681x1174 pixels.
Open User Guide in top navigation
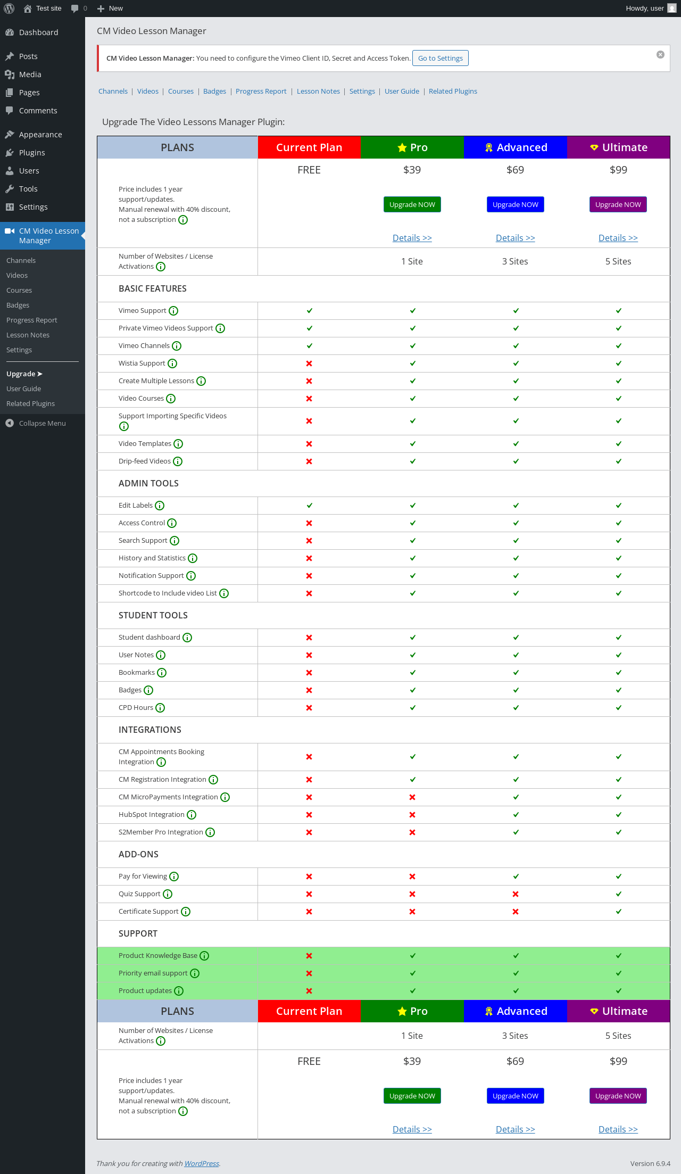click(402, 92)
